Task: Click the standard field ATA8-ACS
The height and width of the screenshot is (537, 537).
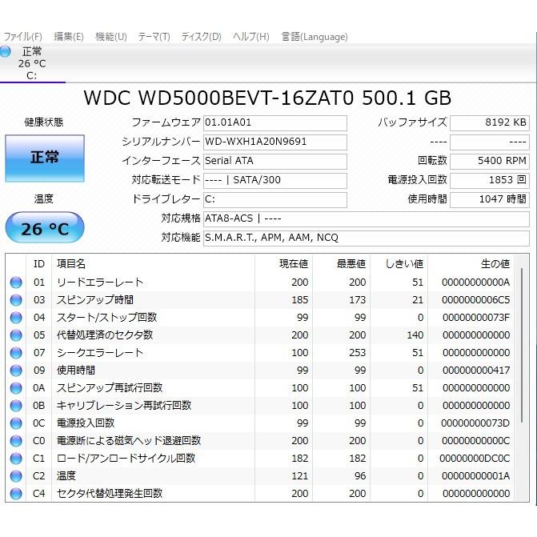Action: [367, 218]
